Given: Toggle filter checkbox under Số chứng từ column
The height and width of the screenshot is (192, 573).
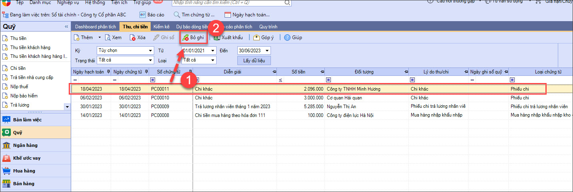Looking at the screenshot, I should click(x=153, y=80).
